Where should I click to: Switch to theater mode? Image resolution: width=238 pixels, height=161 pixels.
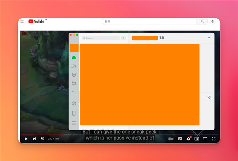205,139
